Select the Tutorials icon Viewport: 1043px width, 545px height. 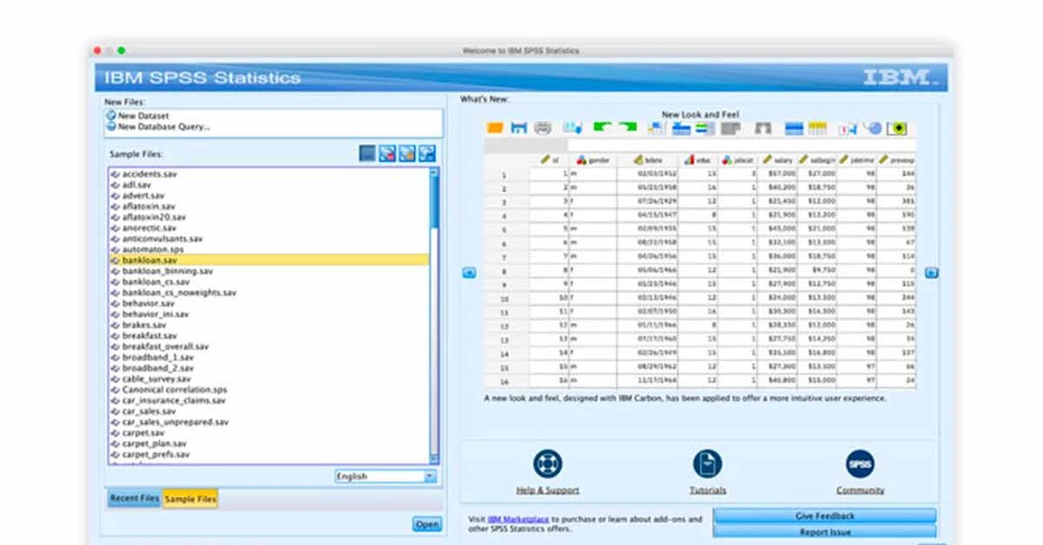[707, 464]
